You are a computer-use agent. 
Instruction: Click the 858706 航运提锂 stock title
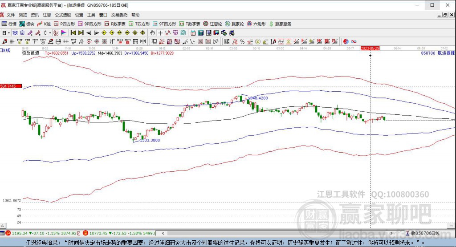pos(438,53)
